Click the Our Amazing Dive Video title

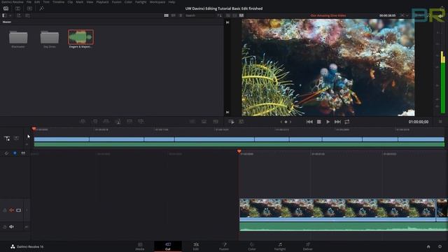click(328, 15)
